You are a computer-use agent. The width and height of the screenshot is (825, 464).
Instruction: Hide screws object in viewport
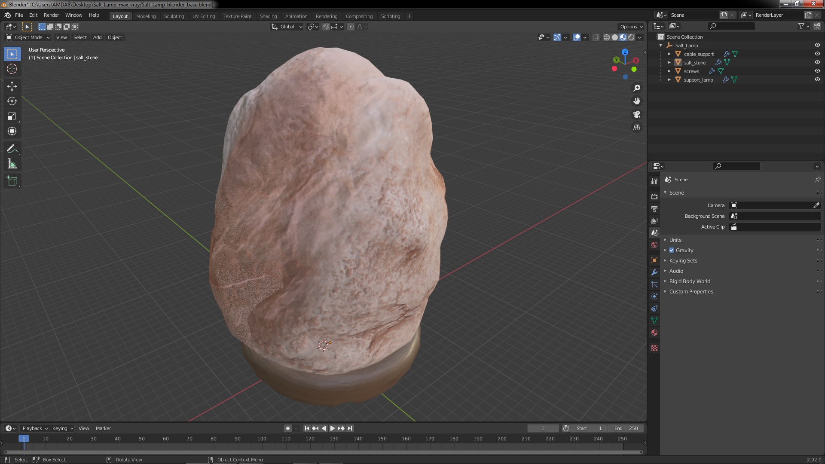point(817,71)
